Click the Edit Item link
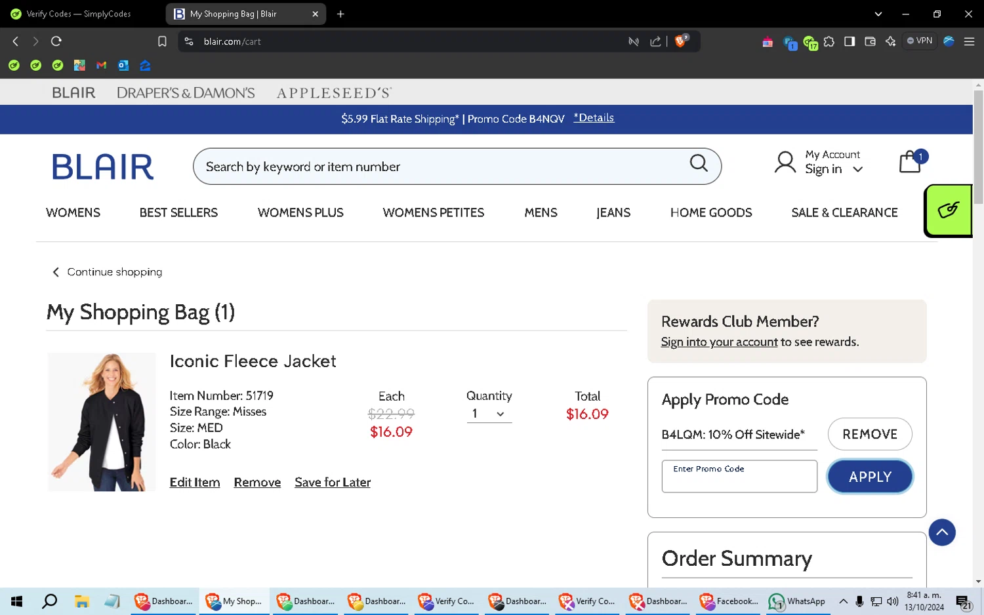 tap(195, 482)
